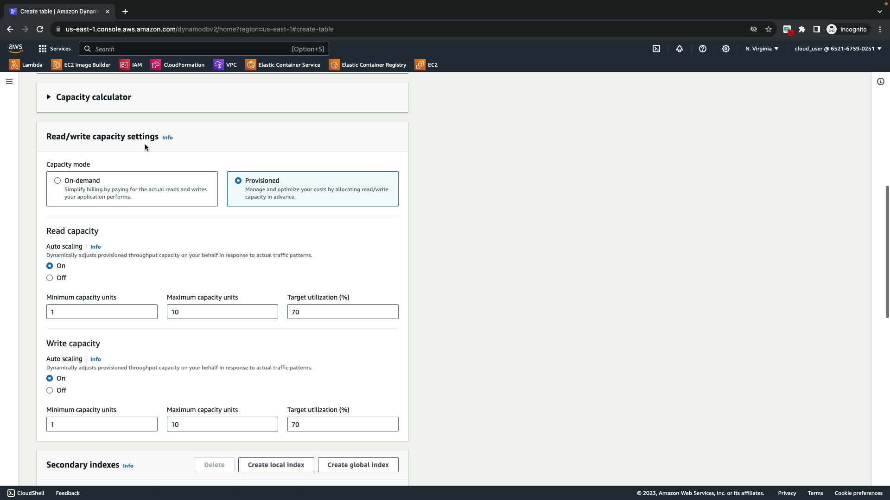
Task: Turn off Read capacity auto scaling
Action: pos(50,278)
